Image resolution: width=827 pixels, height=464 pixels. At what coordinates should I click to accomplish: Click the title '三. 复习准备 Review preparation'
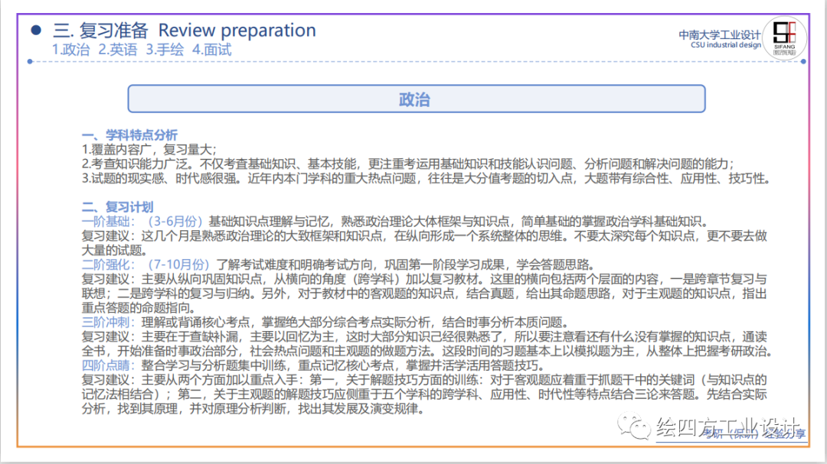click(x=184, y=30)
